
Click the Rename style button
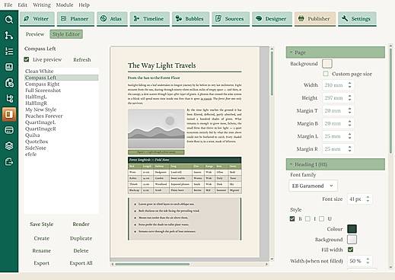coord(42,250)
